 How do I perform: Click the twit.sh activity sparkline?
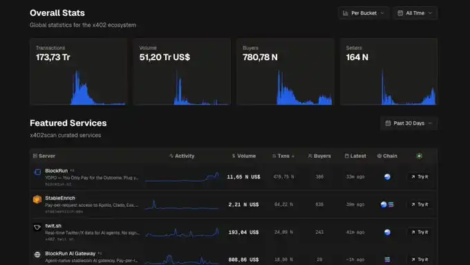point(182,232)
